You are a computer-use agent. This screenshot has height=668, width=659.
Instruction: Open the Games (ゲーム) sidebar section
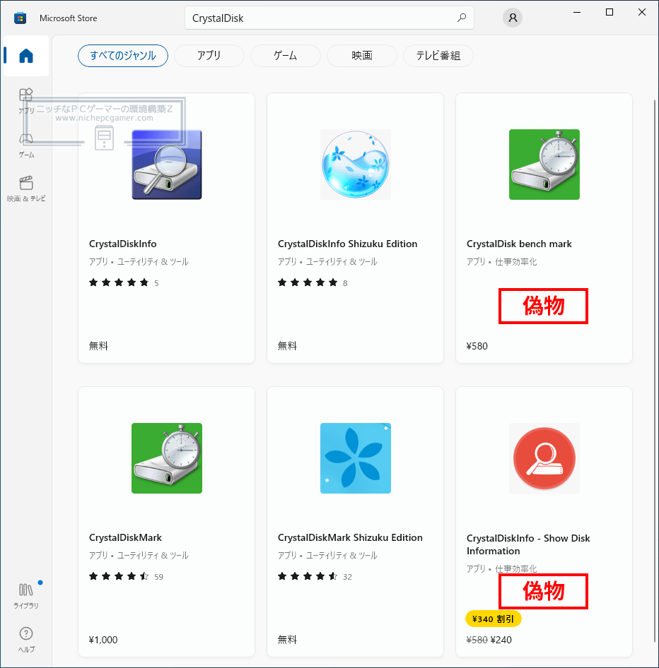26,145
